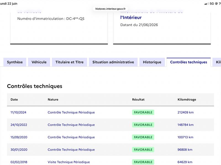Go to the Historique tab
The image size is (221, 165).
coord(152,62)
